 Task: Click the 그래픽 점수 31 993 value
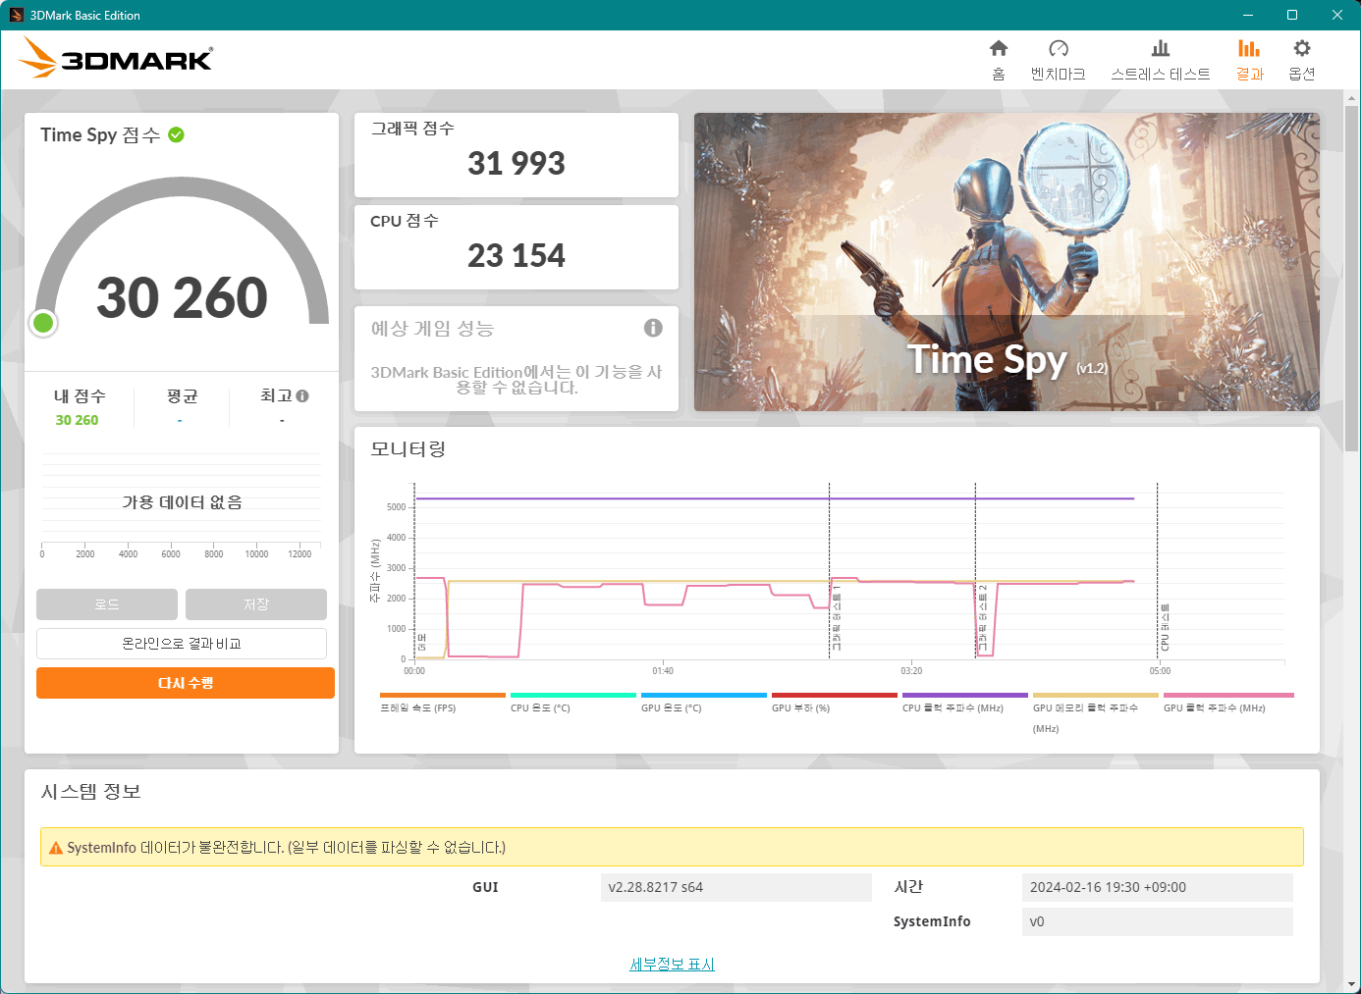coord(517,163)
